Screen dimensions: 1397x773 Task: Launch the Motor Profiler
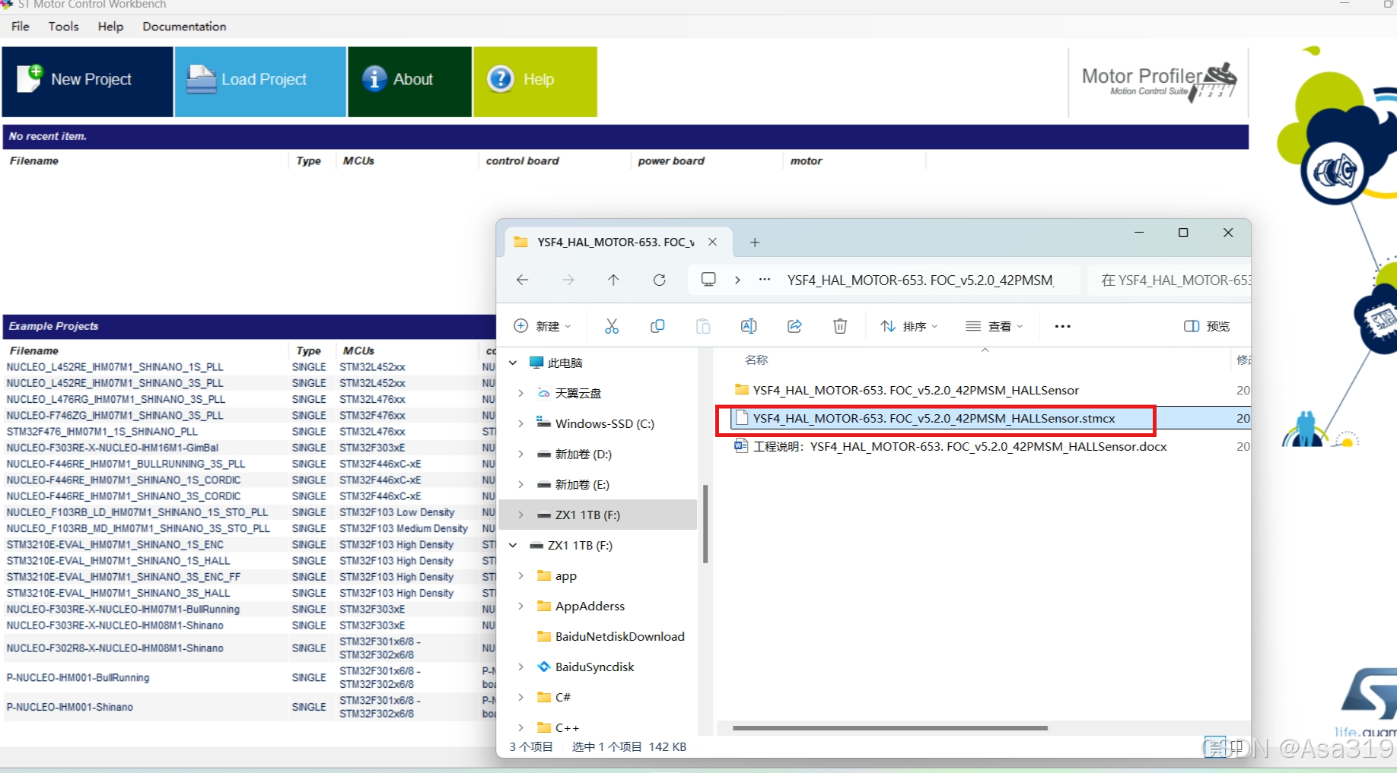(1158, 82)
